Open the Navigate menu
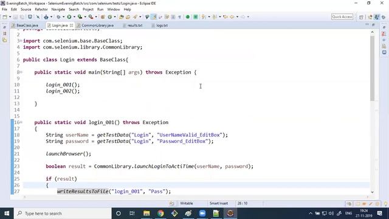The image size is (389, 219). click(x=58, y=10)
